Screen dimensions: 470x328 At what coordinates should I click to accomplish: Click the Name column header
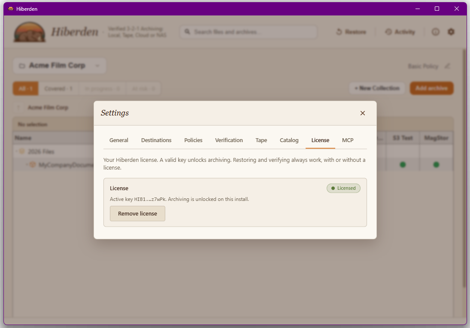[x=23, y=138]
